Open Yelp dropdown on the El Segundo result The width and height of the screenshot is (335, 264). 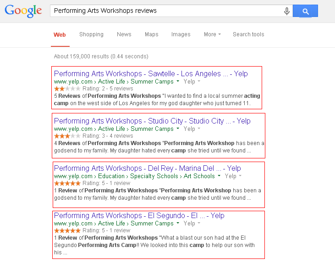(192, 224)
